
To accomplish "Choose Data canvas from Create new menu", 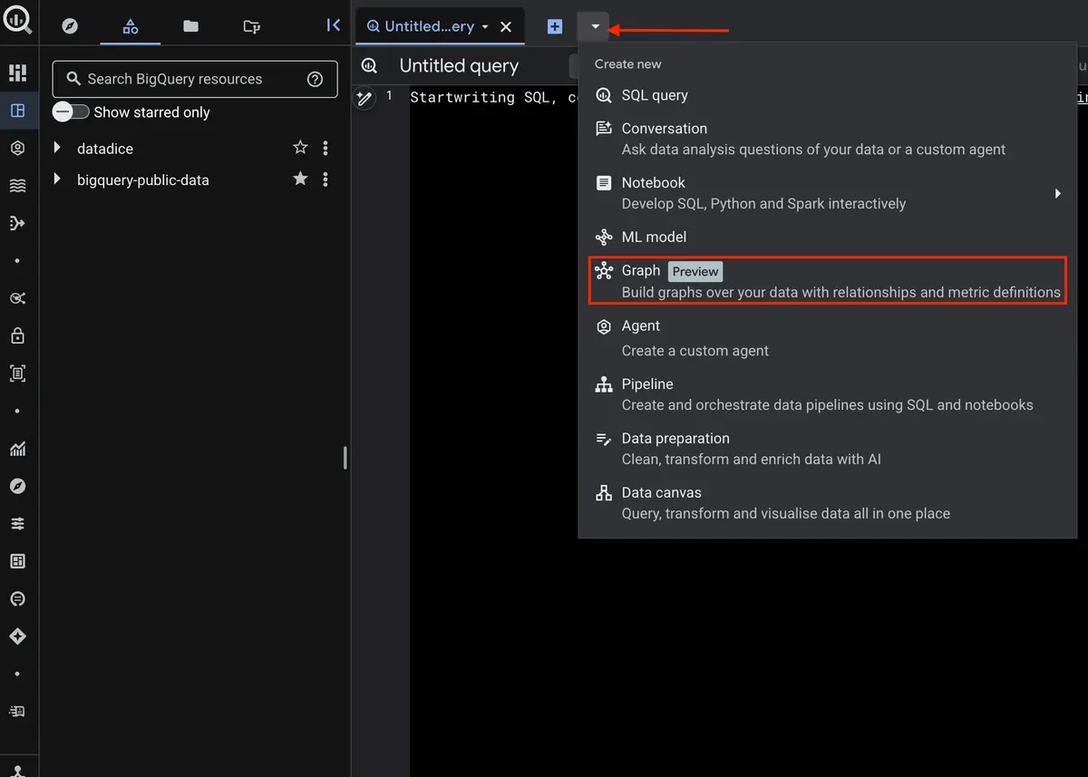I will point(827,503).
